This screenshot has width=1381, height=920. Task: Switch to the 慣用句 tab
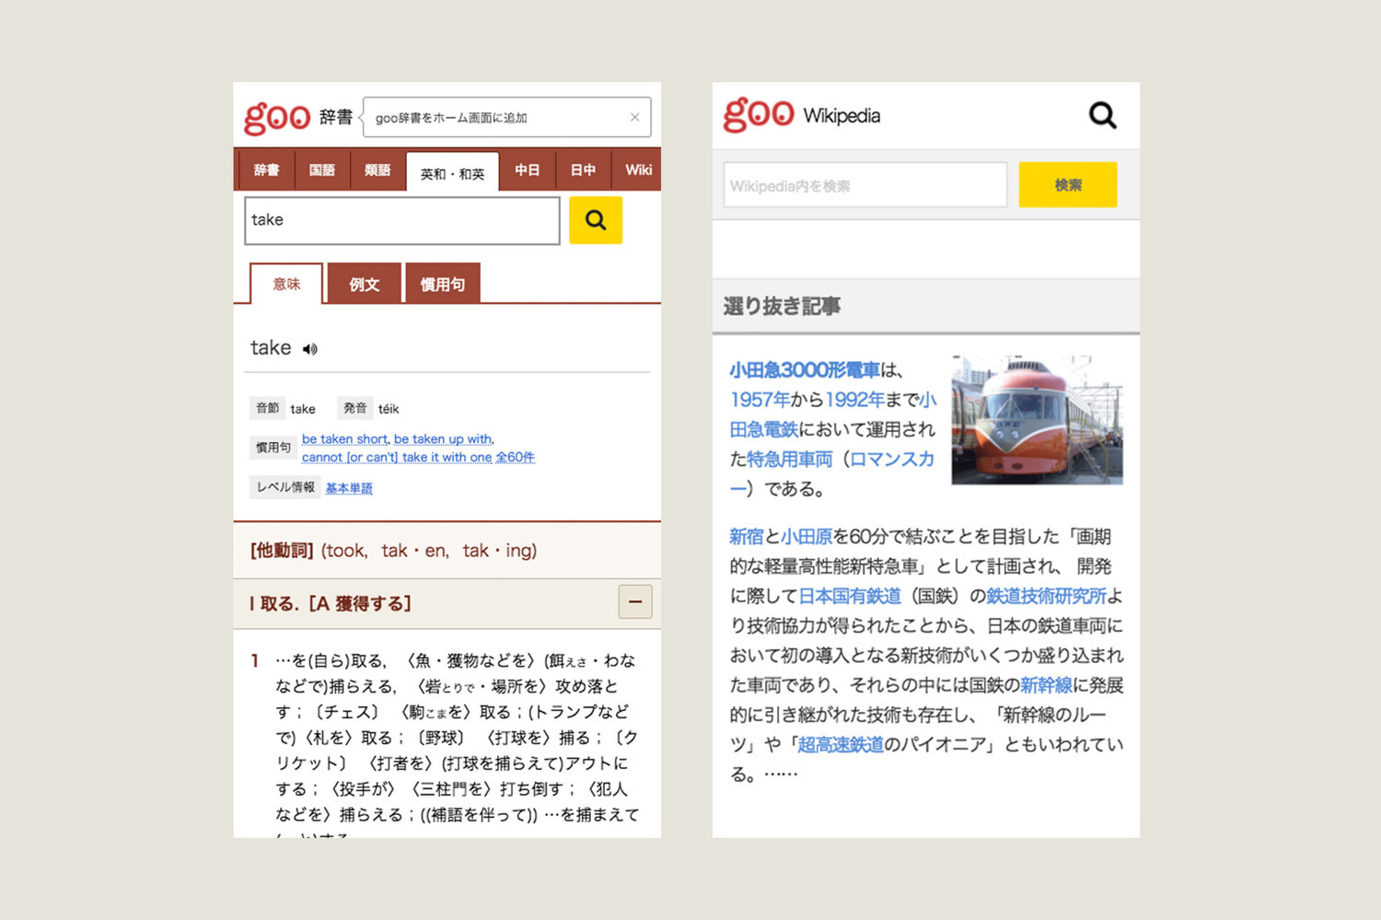[x=443, y=284]
